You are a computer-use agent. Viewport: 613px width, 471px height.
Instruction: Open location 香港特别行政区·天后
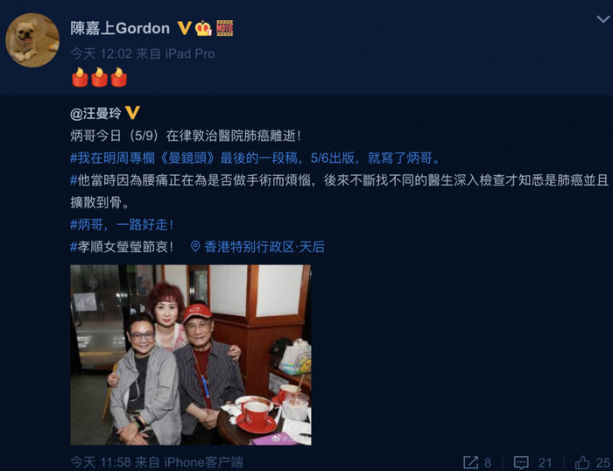264,247
